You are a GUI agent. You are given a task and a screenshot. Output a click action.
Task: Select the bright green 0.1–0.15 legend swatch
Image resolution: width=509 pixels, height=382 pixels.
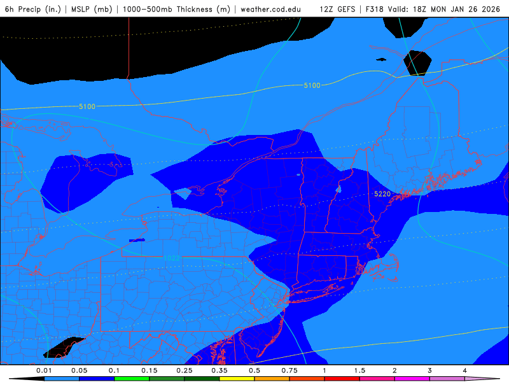point(132,379)
